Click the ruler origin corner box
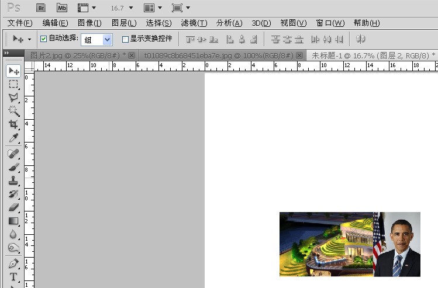438x288 pixels. click(x=29, y=67)
